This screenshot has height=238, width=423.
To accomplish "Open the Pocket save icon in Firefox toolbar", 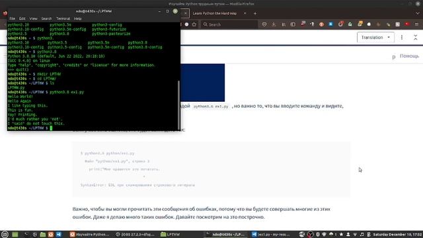I will point(264,24).
